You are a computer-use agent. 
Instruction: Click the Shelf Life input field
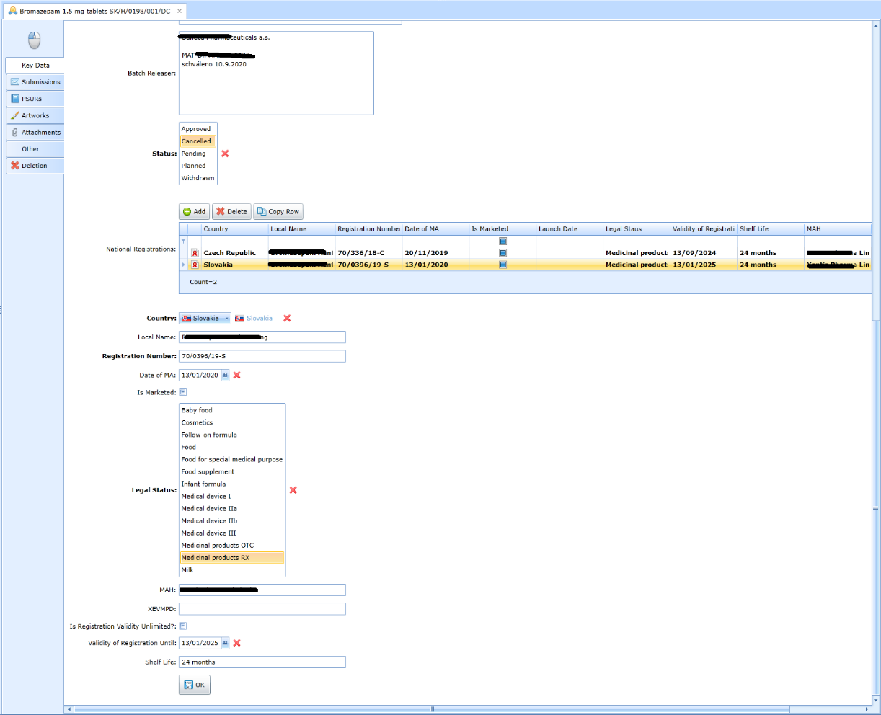[x=262, y=662]
